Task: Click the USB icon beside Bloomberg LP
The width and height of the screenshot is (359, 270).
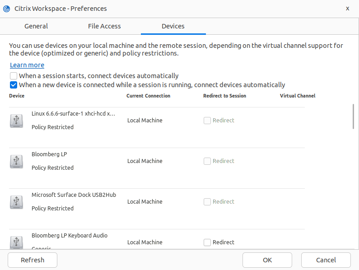Action: (16, 161)
